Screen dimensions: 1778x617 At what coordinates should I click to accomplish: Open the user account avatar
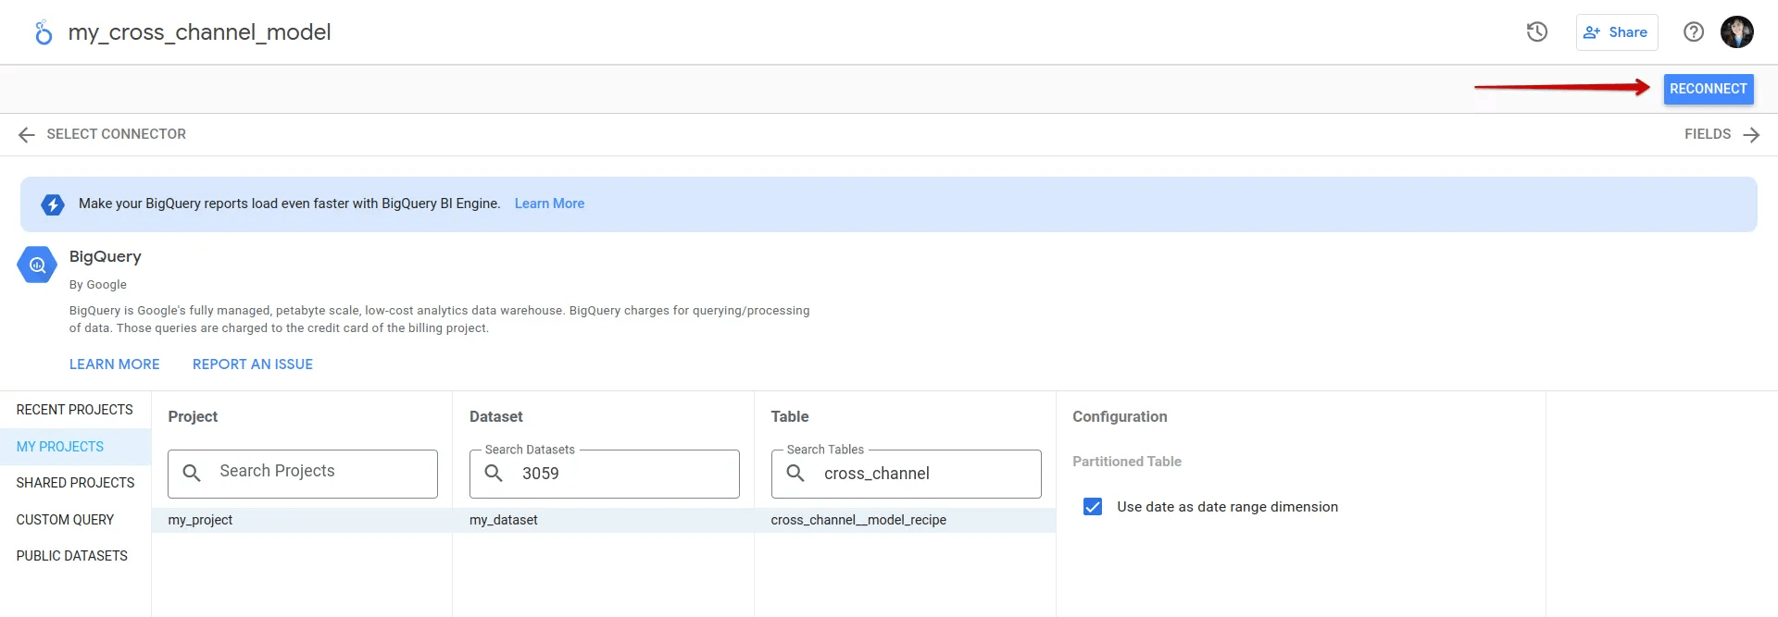click(x=1737, y=32)
